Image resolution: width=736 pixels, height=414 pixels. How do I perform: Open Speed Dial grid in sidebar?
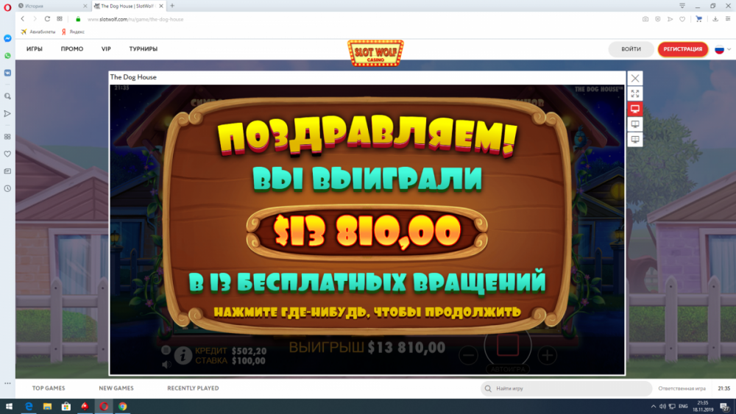pos(7,137)
